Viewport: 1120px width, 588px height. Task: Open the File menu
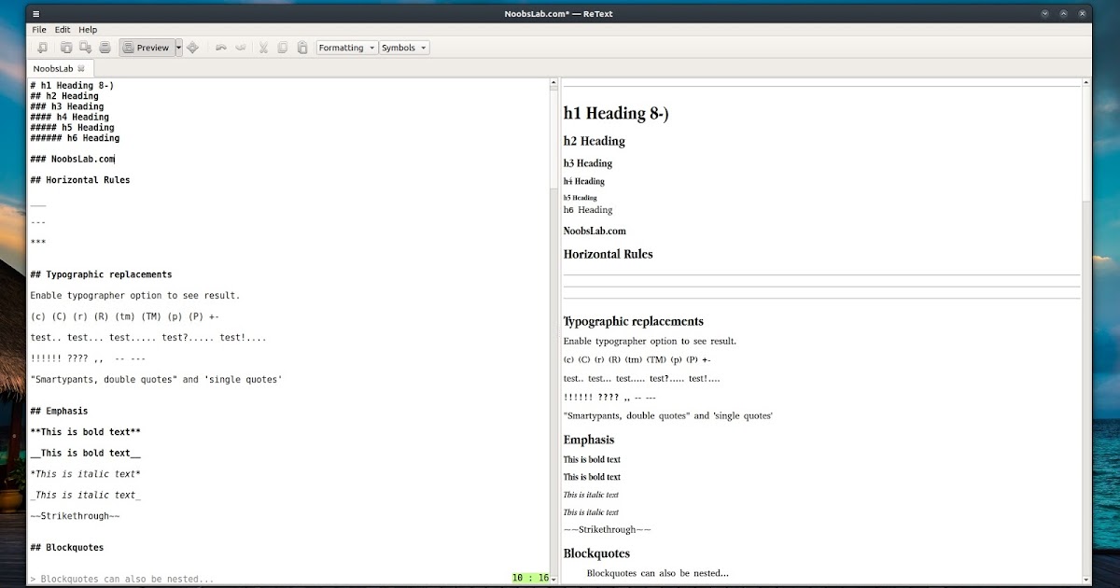[x=38, y=29]
